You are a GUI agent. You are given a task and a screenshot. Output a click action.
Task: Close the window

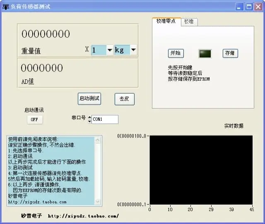tap(258, 7)
